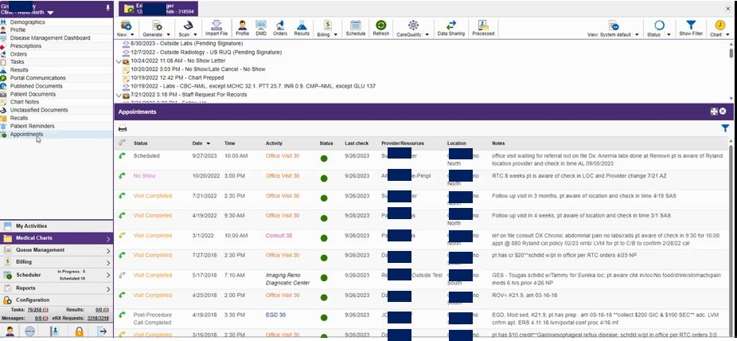Click the New document icon in toolbar
This screenshot has height=341, width=737.
(x=126, y=25)
